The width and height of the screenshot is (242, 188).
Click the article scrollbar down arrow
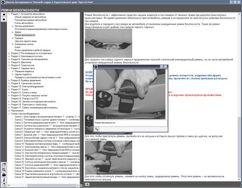click(x=239, y=179)
